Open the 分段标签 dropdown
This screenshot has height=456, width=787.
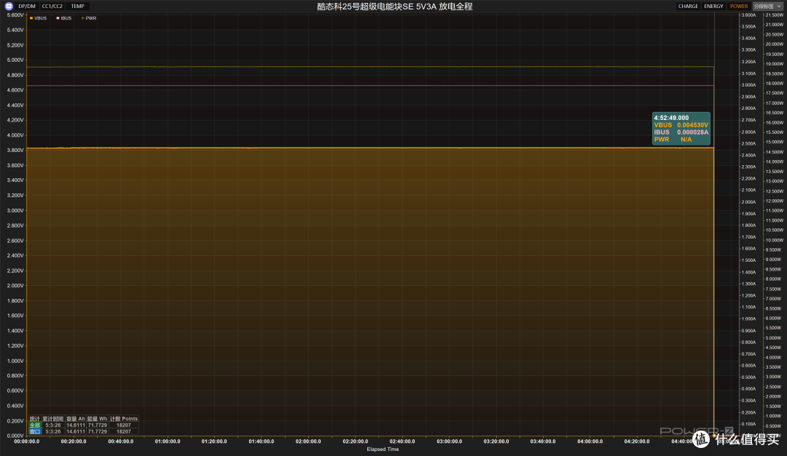(x=767, y=6)
